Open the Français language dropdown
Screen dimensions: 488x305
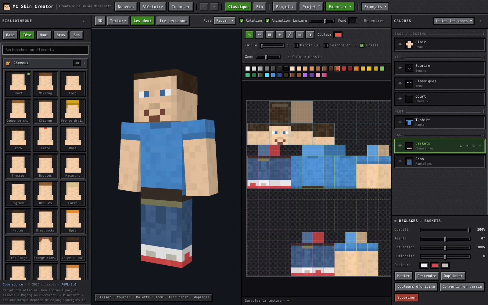tap(375, 7)
